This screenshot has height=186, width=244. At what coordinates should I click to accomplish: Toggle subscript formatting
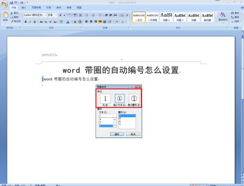pyautogui.click(x=46, y=21)
